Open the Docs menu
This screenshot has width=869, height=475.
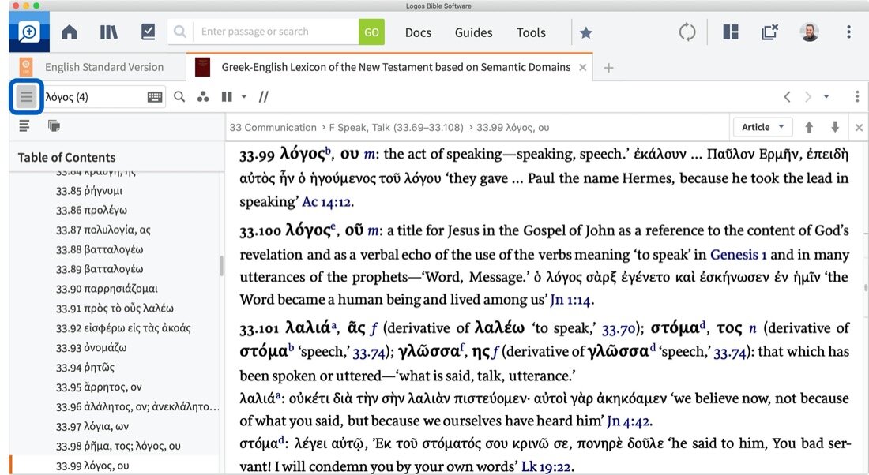coord(418,32)
